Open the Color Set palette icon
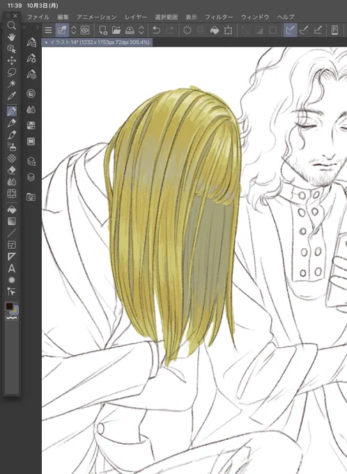Image resolution: width=347 pixels, height=474 pixels. 31,125
